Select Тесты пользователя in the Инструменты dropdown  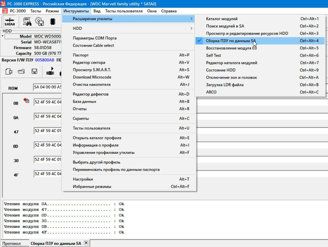click(129, 128)
